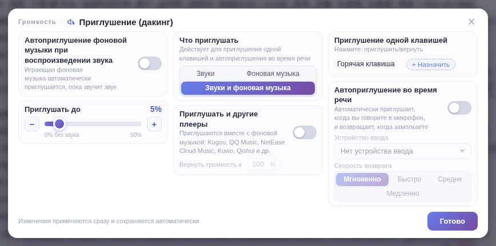Decrease duck level with minus button
Viewport: 496px width, 246px height.
point(32,124)
